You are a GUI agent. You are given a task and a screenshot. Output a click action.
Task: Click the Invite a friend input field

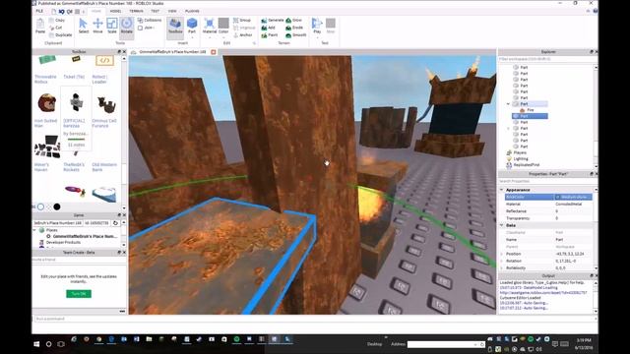point(79,260)
